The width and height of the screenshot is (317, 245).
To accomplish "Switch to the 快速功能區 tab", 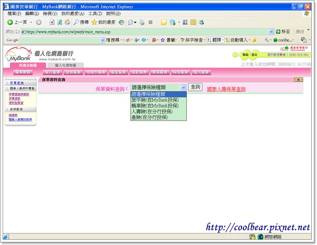I will click(x=28, y=65).
